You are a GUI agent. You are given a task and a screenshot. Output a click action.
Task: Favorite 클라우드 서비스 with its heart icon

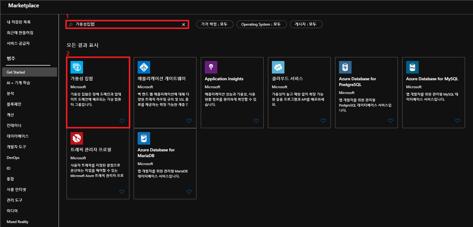(x=323, y=121)
